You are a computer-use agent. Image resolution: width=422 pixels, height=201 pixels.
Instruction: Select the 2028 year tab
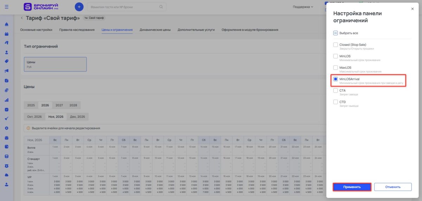(73, 105)
